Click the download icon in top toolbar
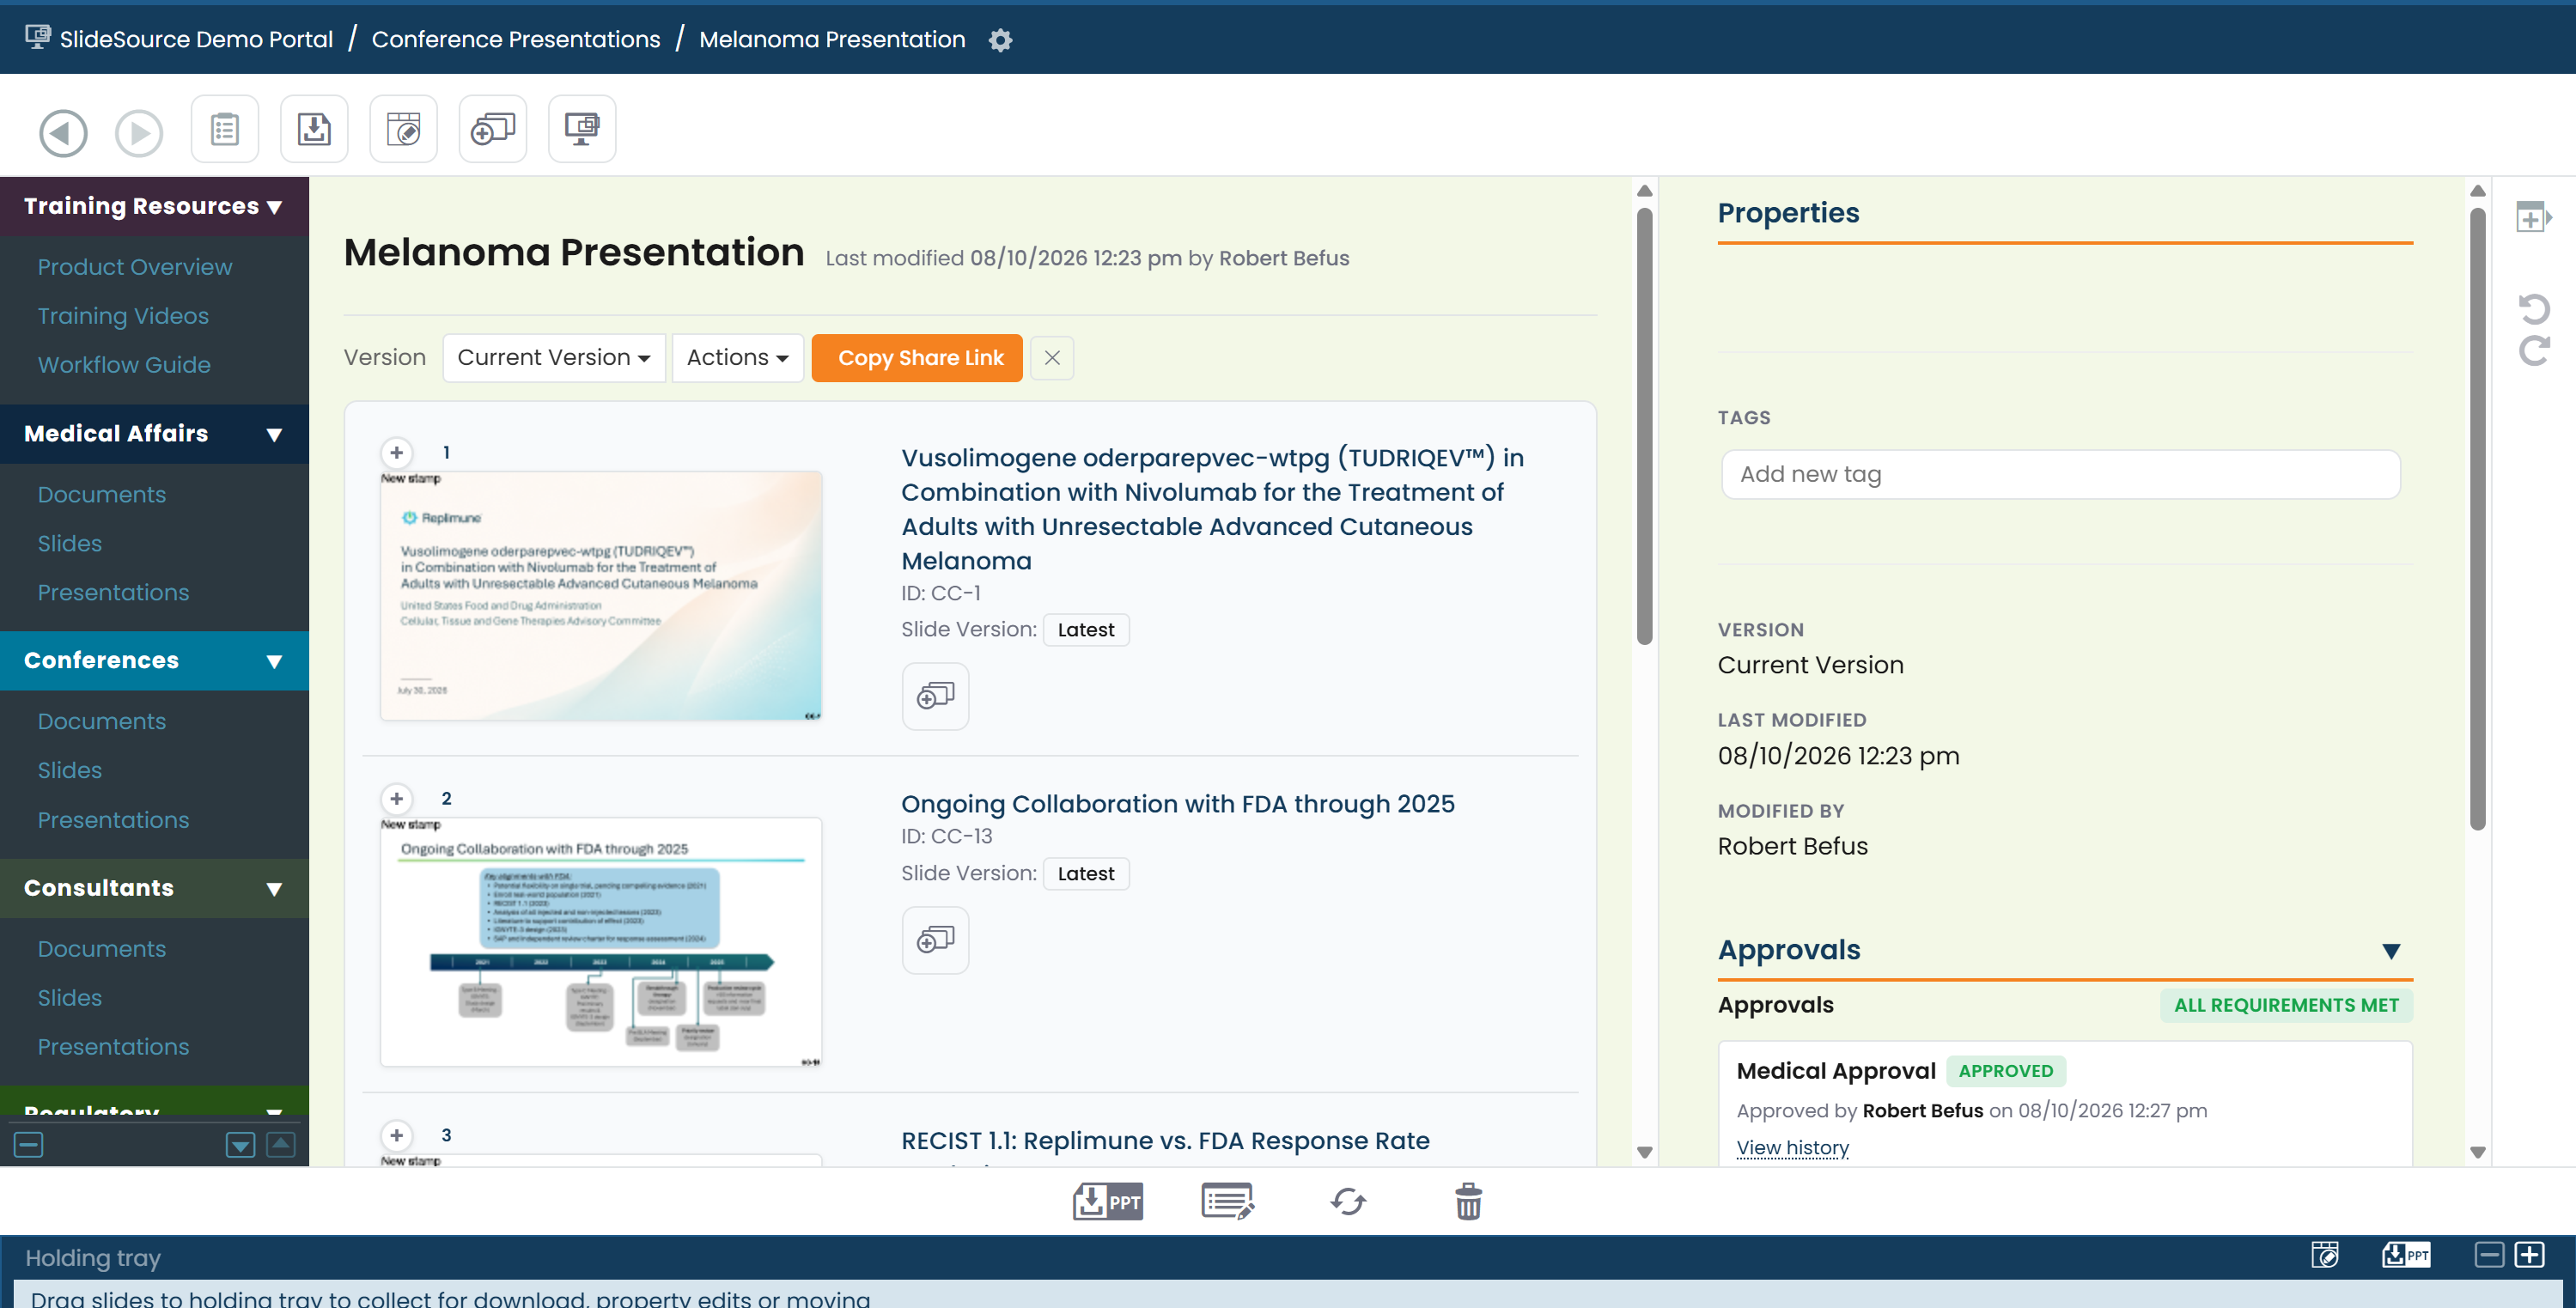 click(314, 129)
